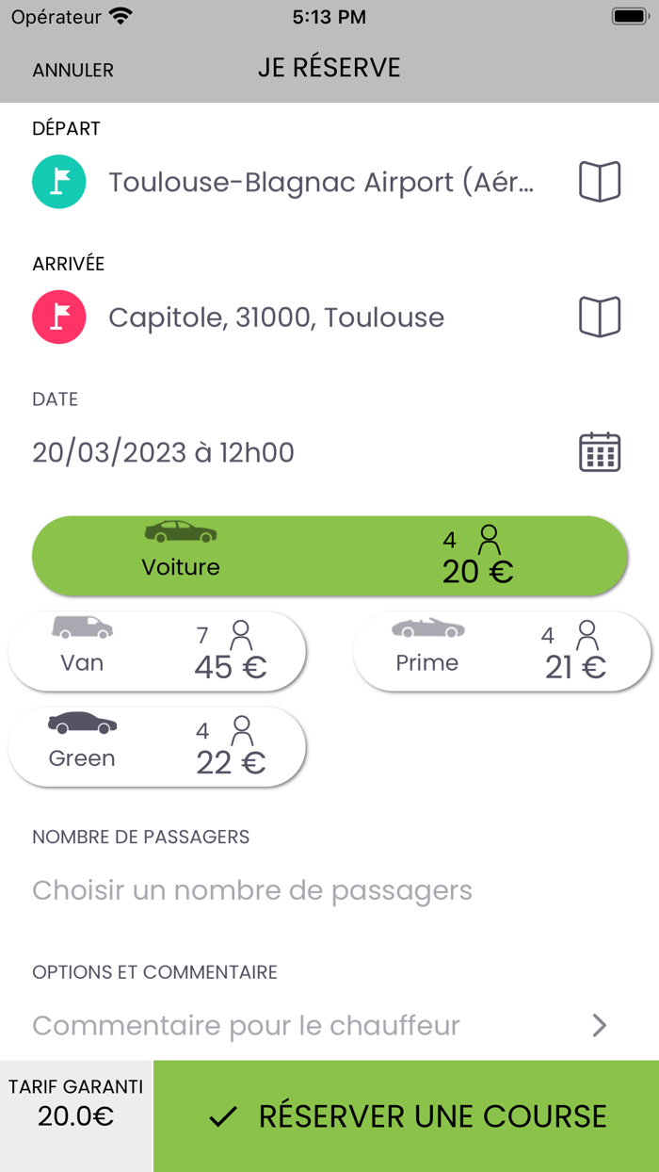
Task: Select the Voiture vehicle option
Action: point(329,556)
